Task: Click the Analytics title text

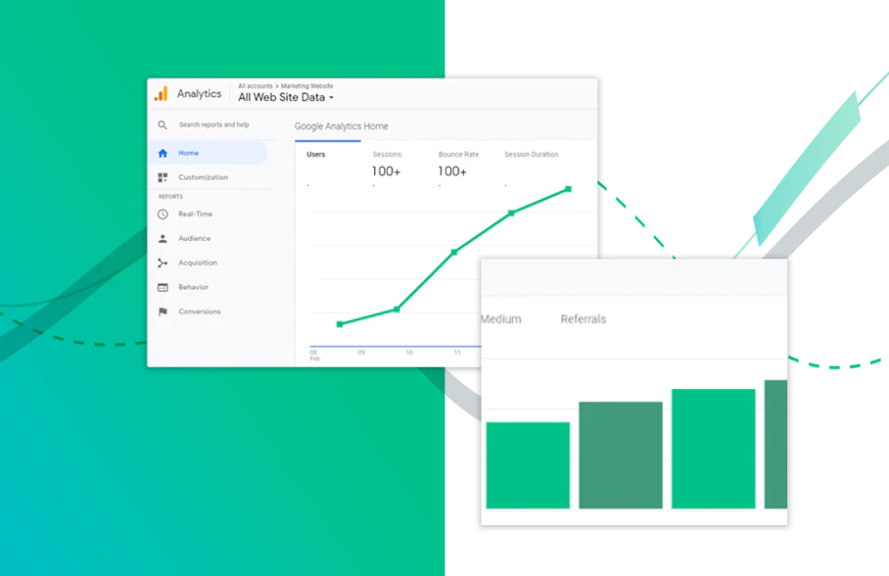Action: [199, 94]
